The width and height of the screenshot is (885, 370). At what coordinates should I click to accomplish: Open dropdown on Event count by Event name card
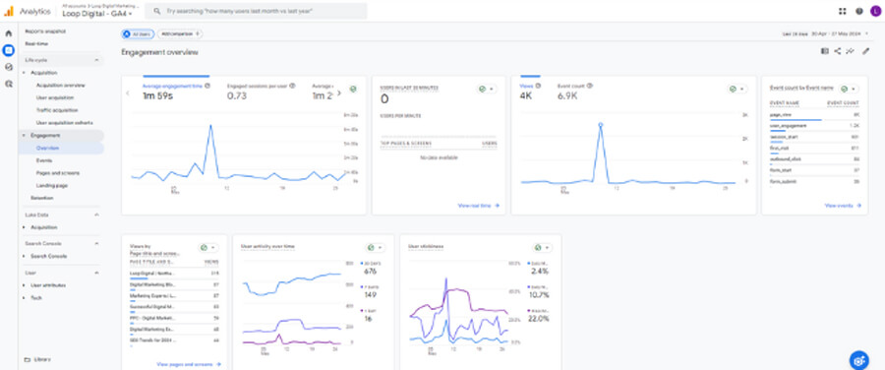tap(849, 90)
